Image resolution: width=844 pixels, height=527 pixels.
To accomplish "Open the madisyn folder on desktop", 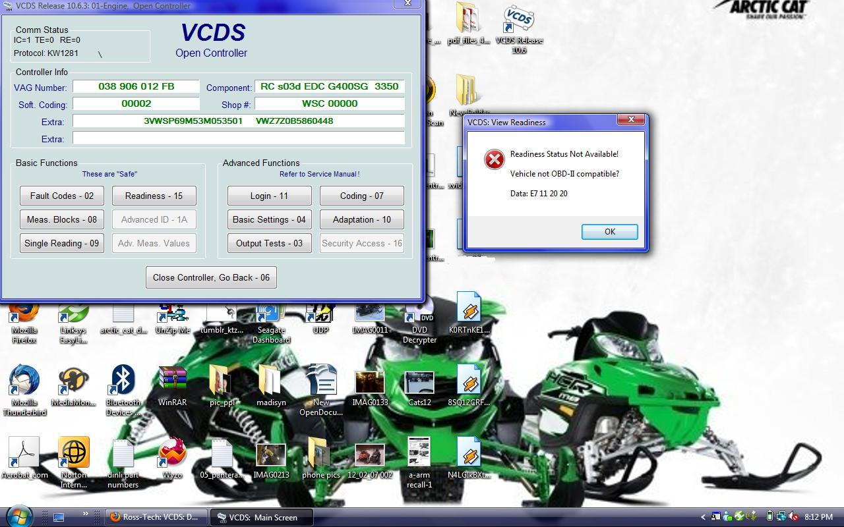I will (x=271, y=385).
